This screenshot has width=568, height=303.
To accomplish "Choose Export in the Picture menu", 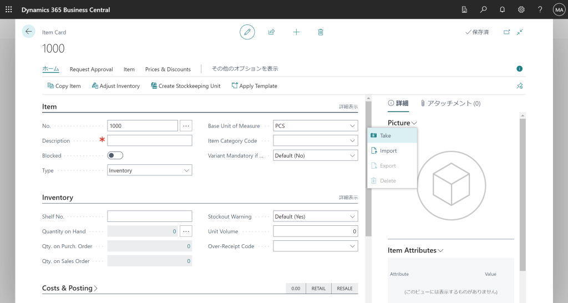I will tap(392, 165).
